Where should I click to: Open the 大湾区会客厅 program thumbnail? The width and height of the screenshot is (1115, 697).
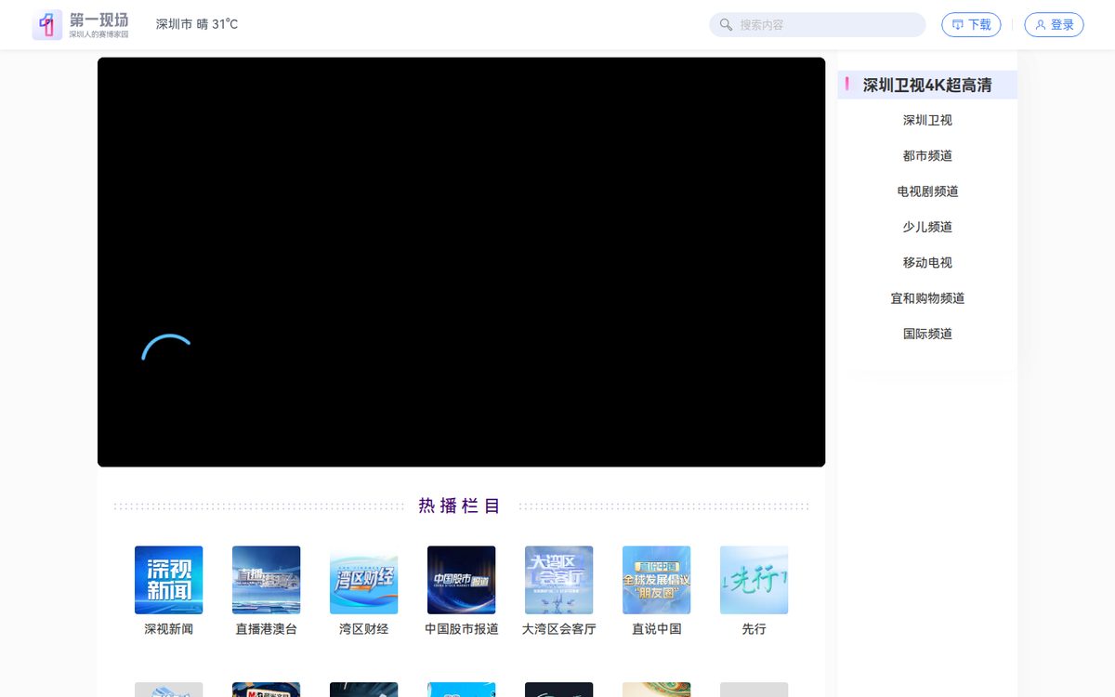tap(558, 580)
